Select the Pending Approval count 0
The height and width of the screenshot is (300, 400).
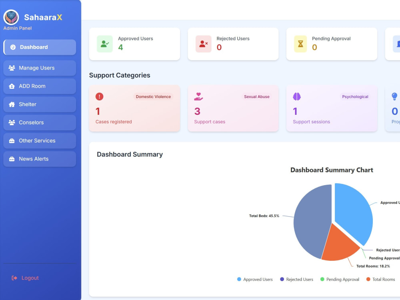[x=314, y=48]
